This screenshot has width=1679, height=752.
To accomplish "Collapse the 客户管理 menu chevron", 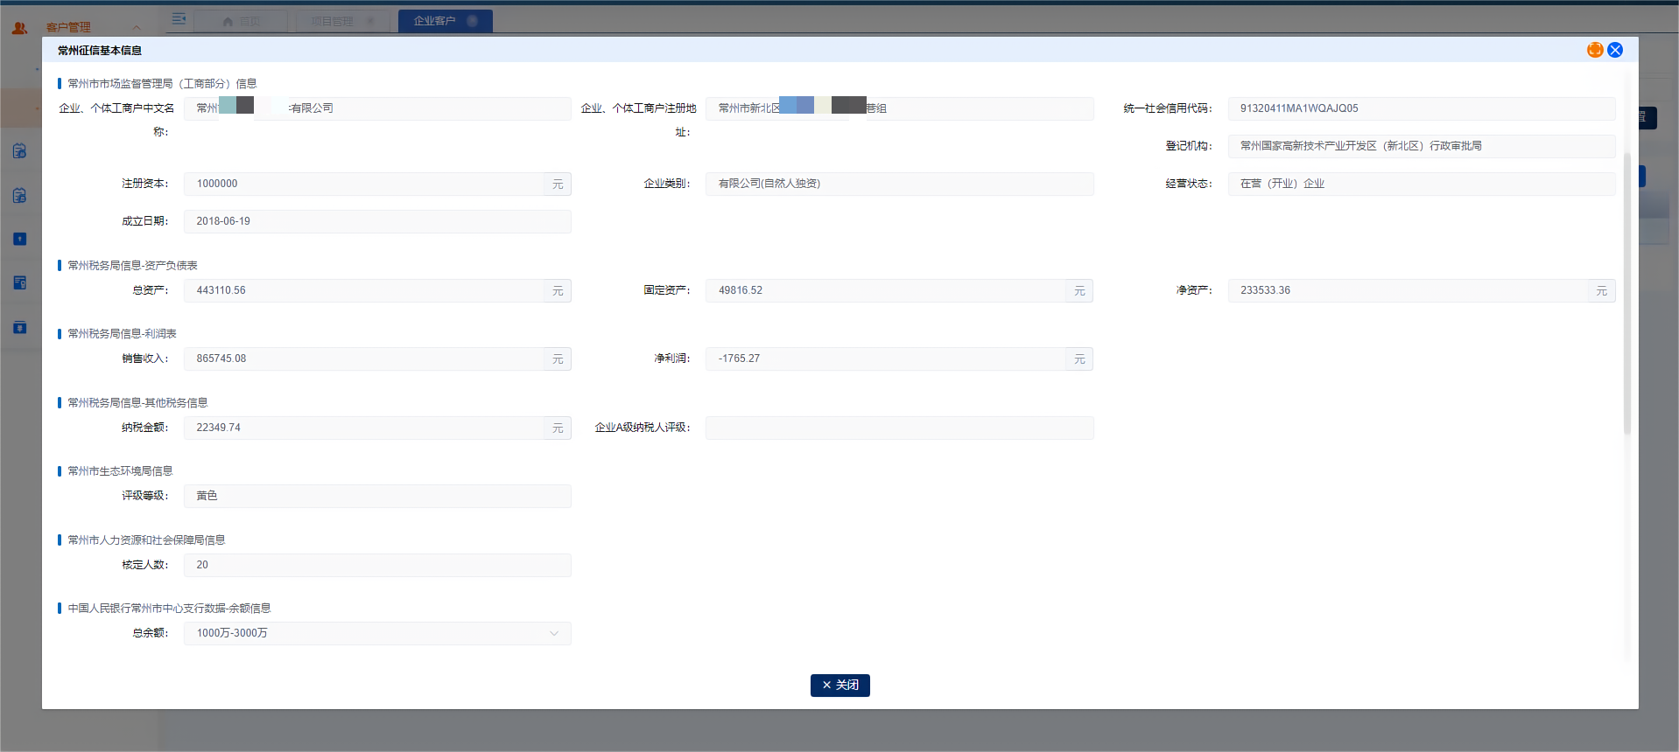I will (137, 28).
